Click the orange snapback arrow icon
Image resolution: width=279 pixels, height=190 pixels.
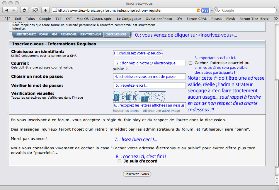click(x=198, y=10)
